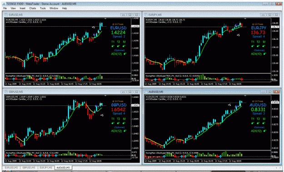
Task: Click 'ADX(12):' label in the EURJPY chart
Action: pos(256,54)
